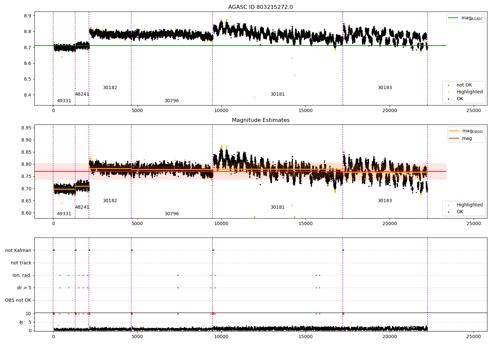Click the Magnitude Estimates plot title
This screenshot has height=344, width=492.
tap(260, 120)
